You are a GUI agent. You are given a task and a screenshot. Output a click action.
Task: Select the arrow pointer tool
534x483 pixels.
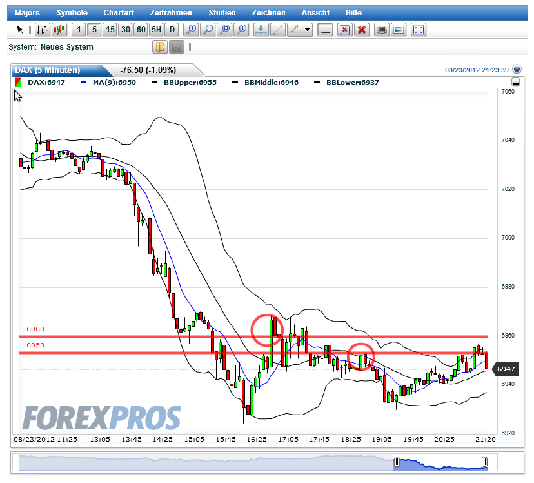tap(20, 30)
